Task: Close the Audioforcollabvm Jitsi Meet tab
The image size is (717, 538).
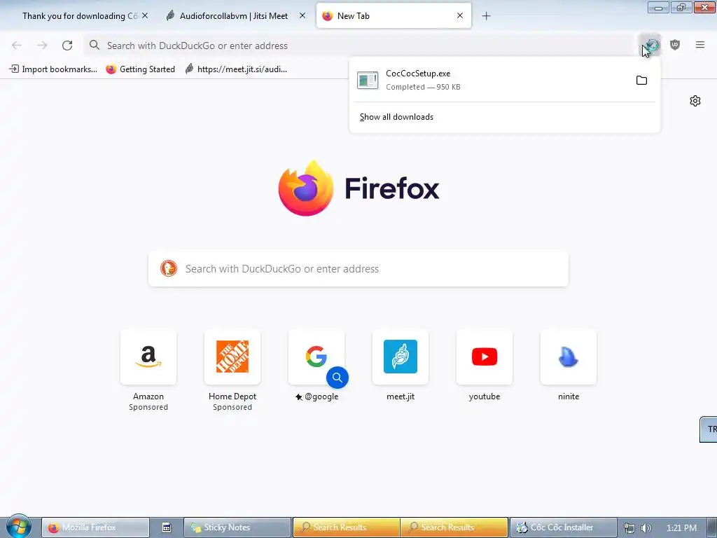Action: 302,15
